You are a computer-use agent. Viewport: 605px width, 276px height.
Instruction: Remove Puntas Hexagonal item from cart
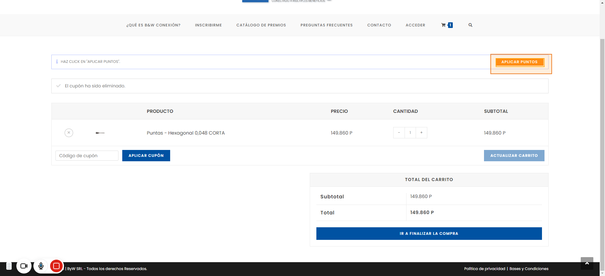pos(69,133)
